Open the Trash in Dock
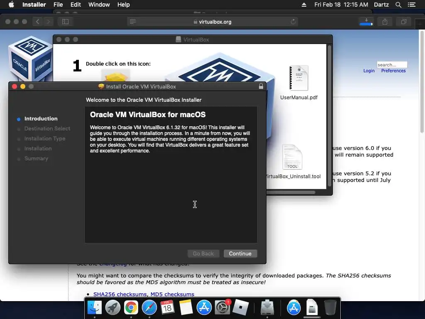The image size is (425, 319). (330, 308)
